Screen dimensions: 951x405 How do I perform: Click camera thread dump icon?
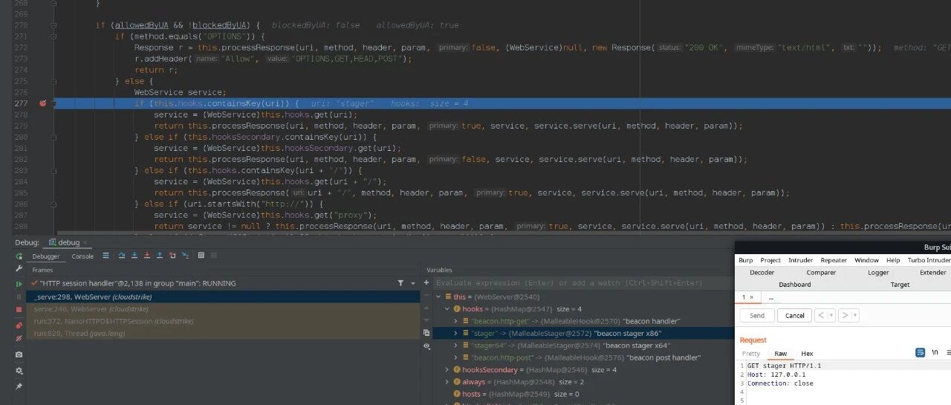coord(19,355)
